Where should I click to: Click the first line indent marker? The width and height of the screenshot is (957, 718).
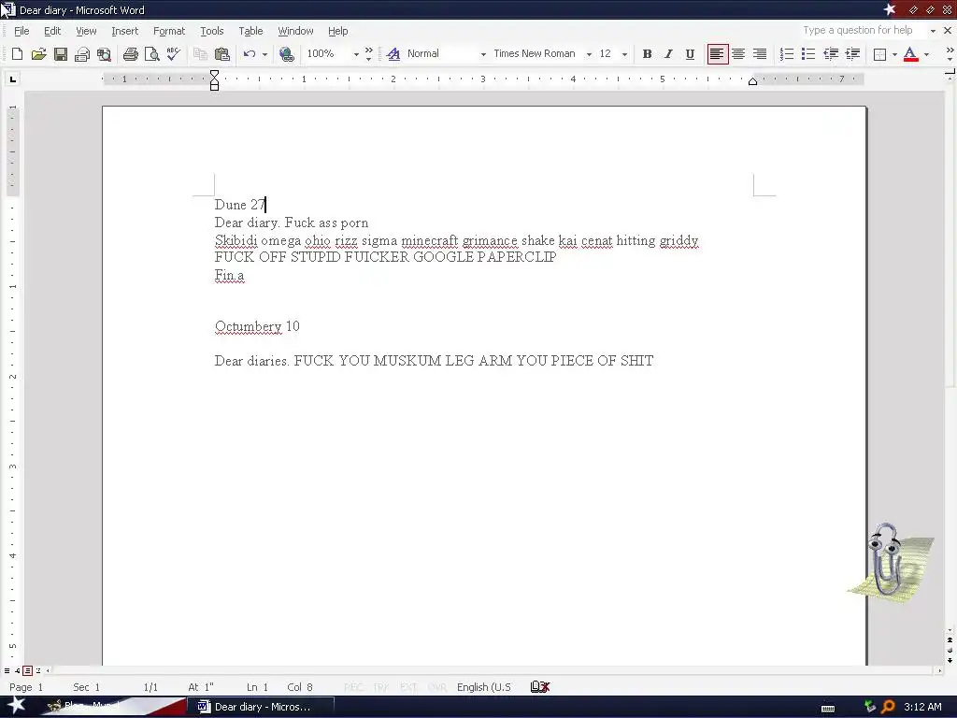(214, 74)
